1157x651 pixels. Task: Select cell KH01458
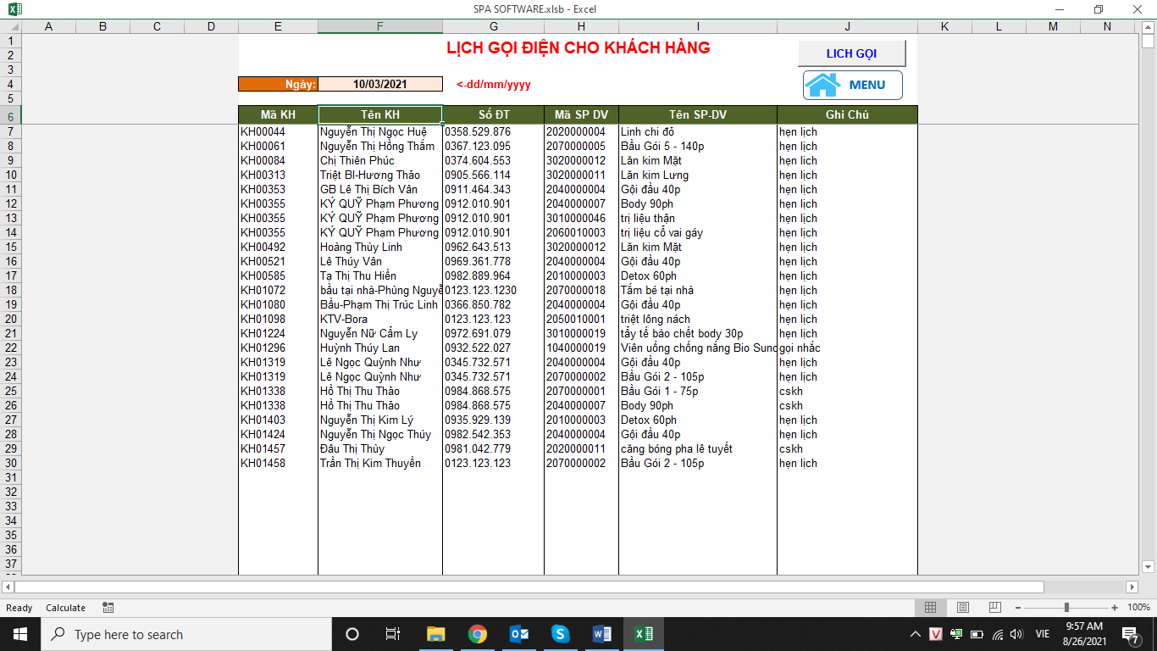pyautogui.click(x=278, y=463)
